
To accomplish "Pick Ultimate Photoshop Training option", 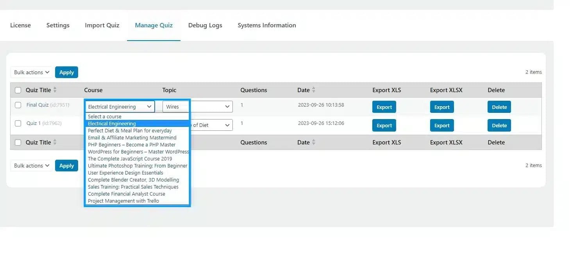I will point(137,166).
